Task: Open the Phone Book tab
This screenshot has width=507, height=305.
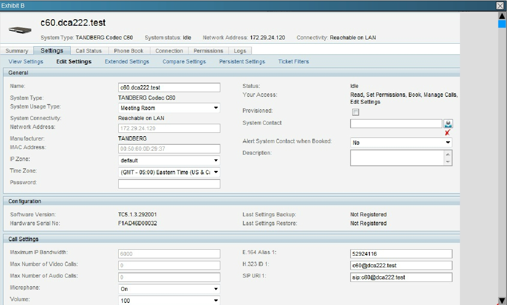Action: (128, 51)
